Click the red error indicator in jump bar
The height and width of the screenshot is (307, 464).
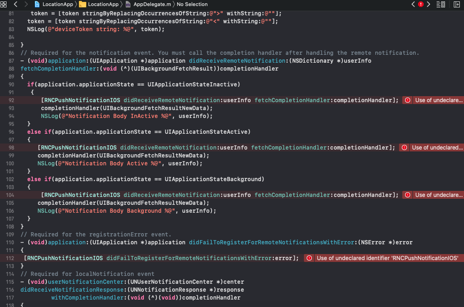[420, 5]
